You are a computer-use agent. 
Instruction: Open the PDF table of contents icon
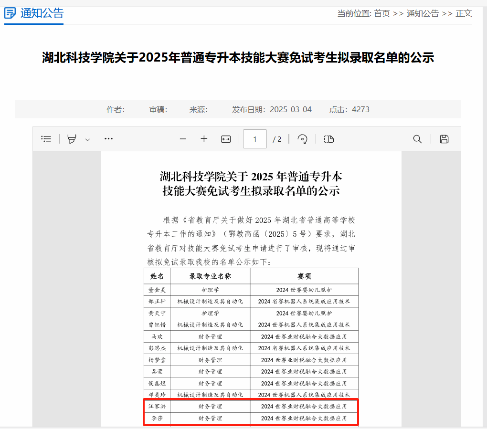(x=46, y=139)
